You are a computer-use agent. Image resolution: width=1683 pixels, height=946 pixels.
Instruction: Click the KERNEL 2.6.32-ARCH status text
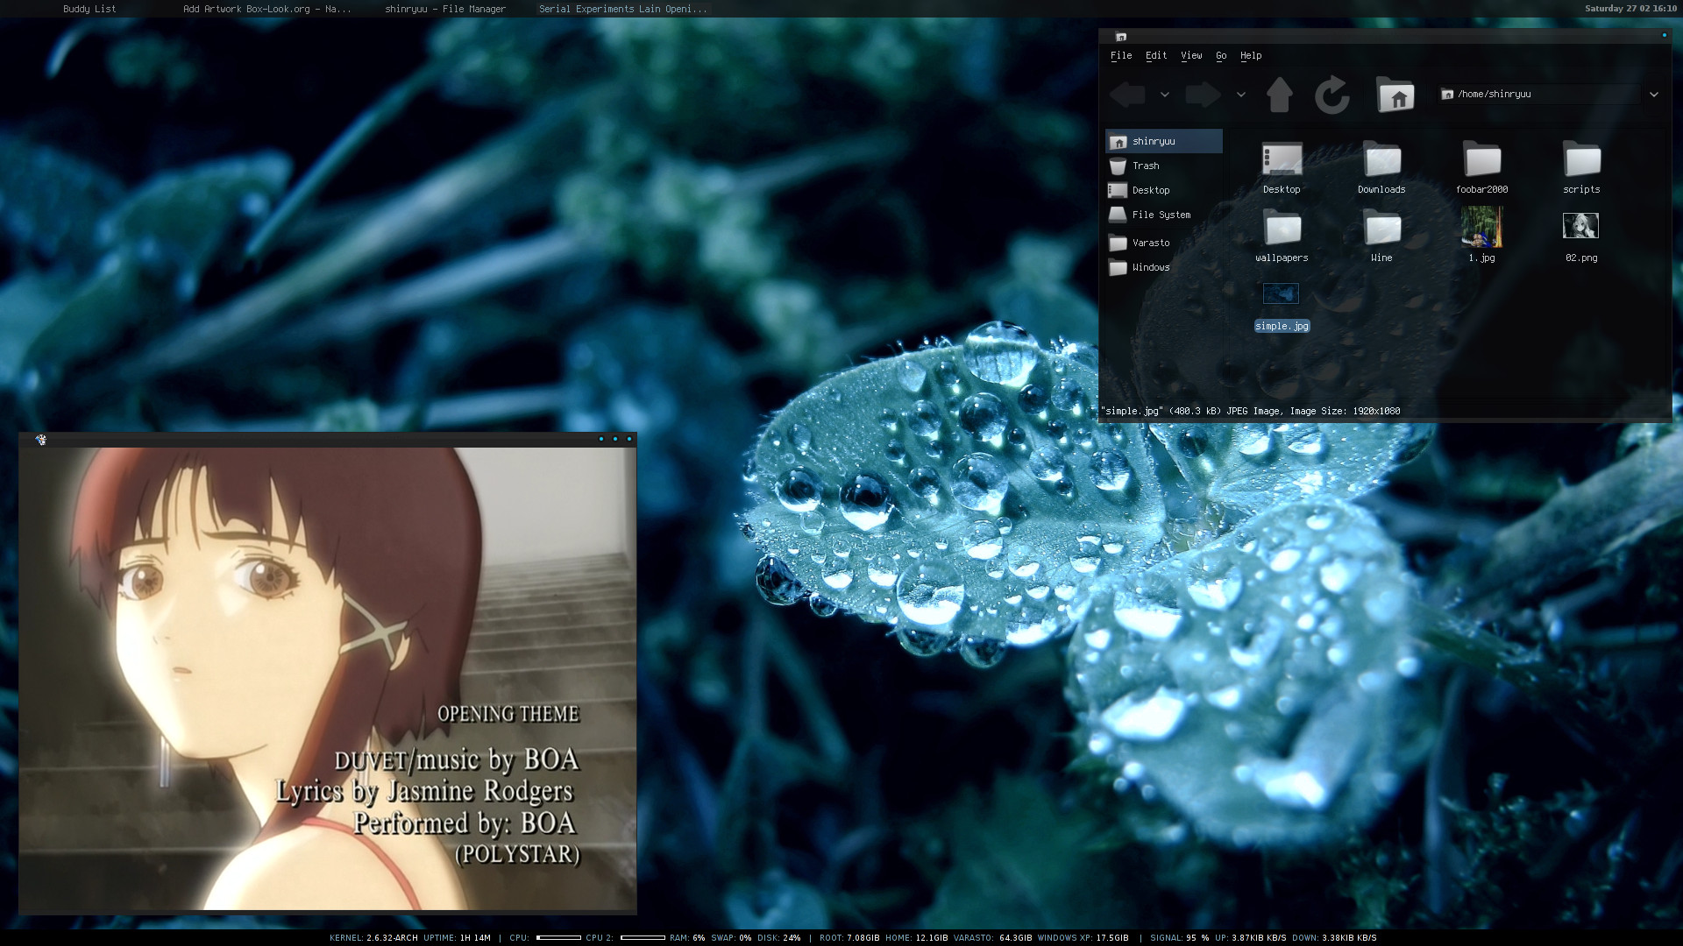click(x=373, y=938)
